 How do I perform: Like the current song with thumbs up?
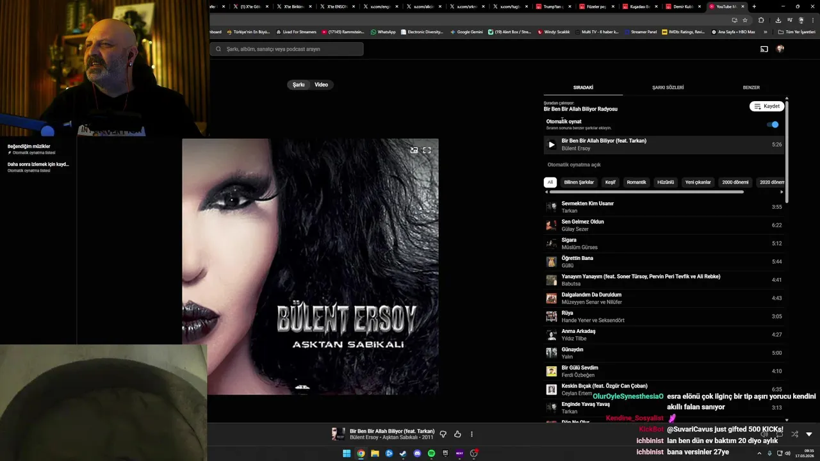pos(457,434)
